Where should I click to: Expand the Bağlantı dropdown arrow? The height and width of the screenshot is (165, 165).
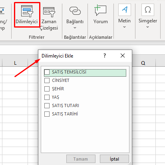(x=75, y=28)
